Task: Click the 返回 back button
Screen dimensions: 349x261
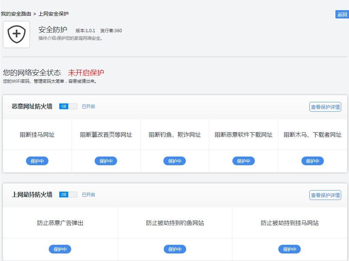Action: pyautogui.click(x=342, y=14)
